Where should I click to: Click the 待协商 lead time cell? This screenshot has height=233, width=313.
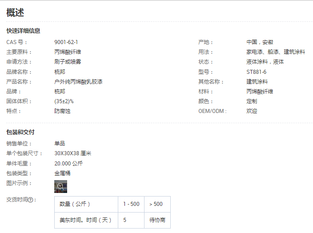157,220
